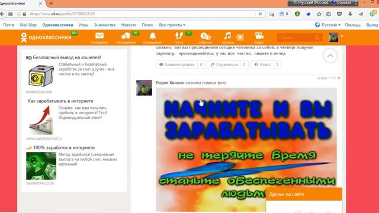
Task: Click the Помощь link
Action: tap(353, 25)
